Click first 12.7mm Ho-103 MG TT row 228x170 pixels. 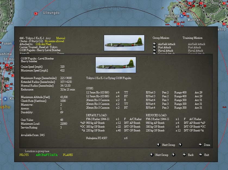pyautogui.click(x=144, y=92)
